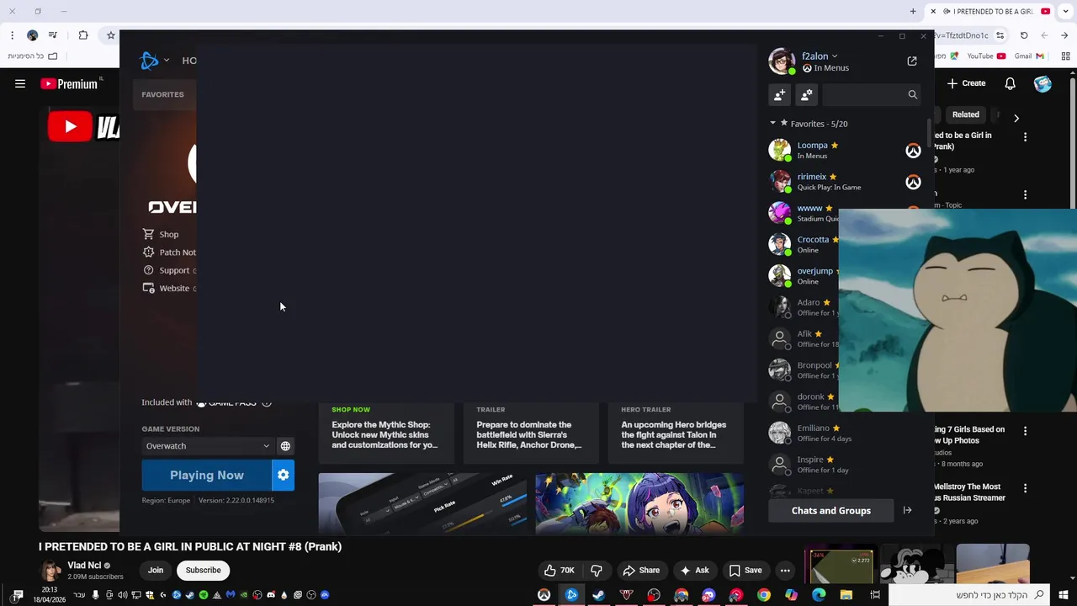The width and height of the screenshot is (1077, 606).
Task: Click the Windows taskbar search box
Action: (969, 595)
